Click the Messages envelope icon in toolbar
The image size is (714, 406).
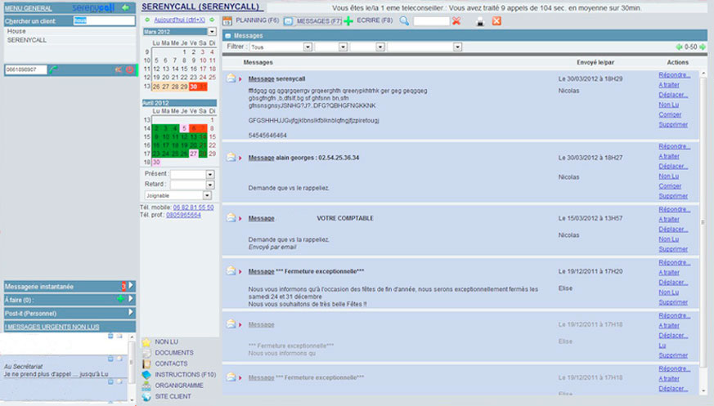click(288, 21)
